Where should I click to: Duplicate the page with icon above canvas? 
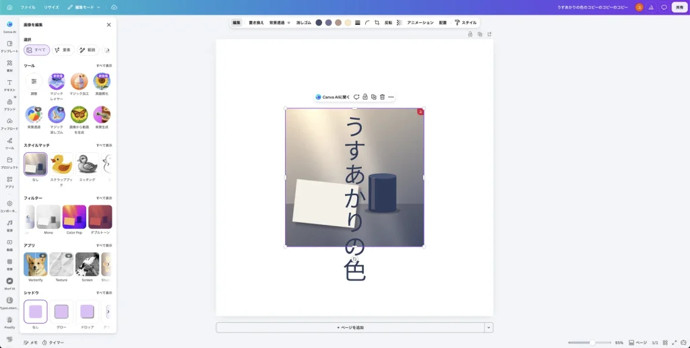(x=480, y=34)
